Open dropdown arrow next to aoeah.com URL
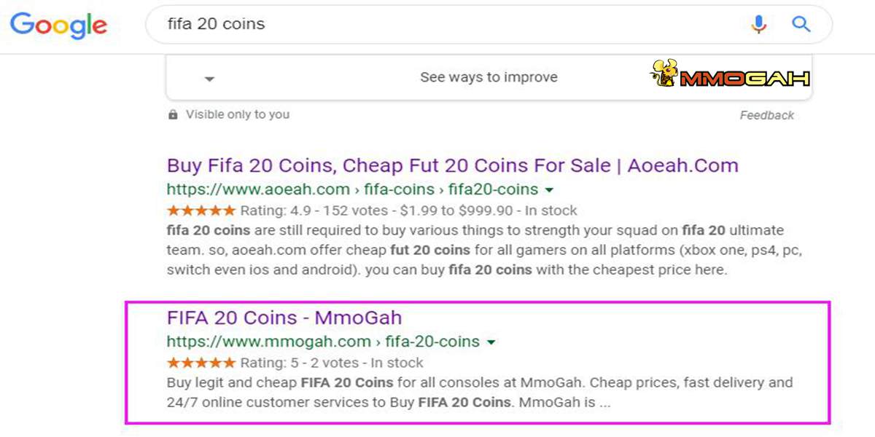Image resolution: width=875 pixels, height=437 pixels. 549,190
